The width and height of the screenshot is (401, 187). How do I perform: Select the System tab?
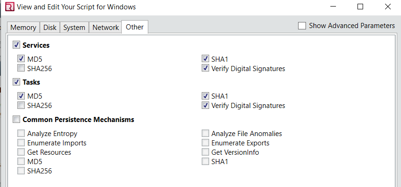[x=74, y=27]
